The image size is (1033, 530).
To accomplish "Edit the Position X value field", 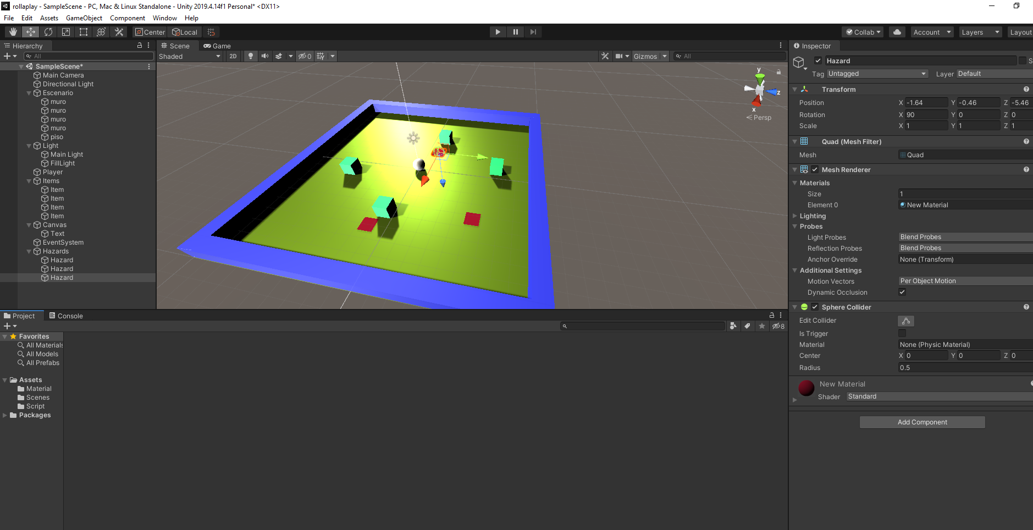I will [x=926, y=102].
